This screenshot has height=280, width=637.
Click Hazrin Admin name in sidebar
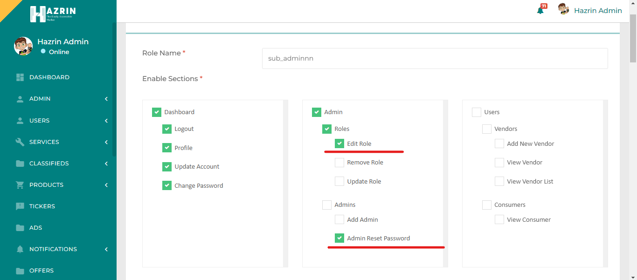pyautogui.click(x=63, y=41)
